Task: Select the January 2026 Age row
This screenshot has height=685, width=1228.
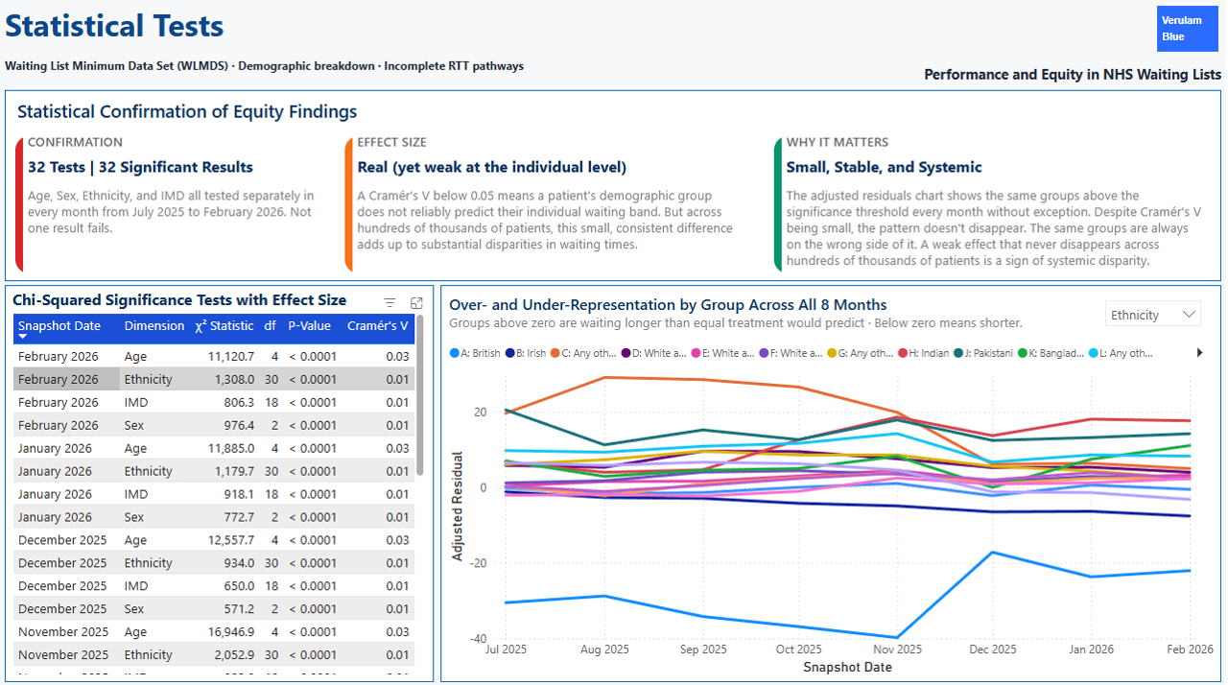Action: click(215, 449)
